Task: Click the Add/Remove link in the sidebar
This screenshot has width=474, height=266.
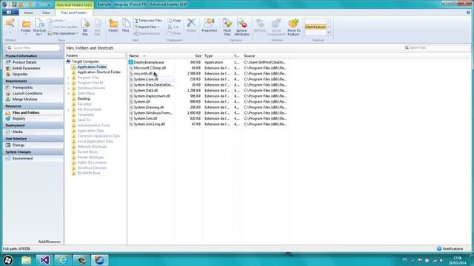Action: pos(50,242)
